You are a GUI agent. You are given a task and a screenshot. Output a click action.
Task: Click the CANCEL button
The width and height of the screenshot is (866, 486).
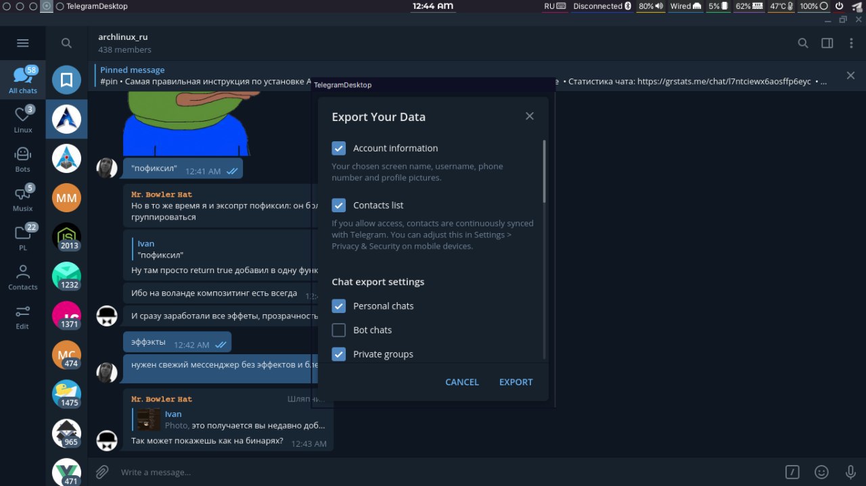[x=462, y=382]
